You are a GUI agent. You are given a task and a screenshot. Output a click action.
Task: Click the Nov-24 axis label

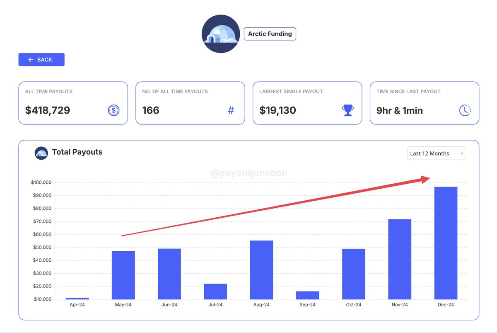tap(400, 305)
